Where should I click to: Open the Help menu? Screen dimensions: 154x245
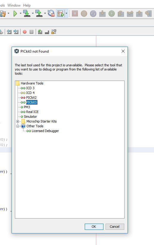click(x=27, y=5)
